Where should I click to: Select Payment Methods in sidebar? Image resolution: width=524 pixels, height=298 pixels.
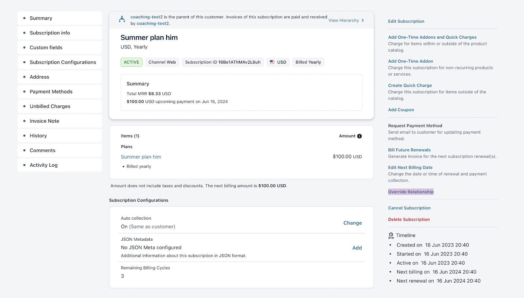51,92
